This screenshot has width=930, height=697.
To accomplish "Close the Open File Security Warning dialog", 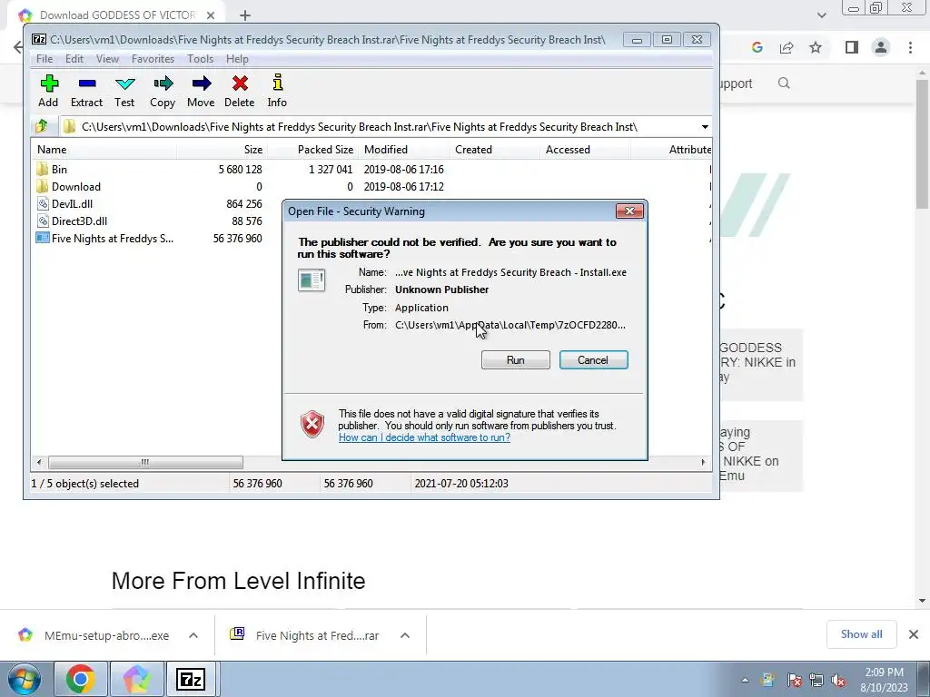I will click(629, 211).
